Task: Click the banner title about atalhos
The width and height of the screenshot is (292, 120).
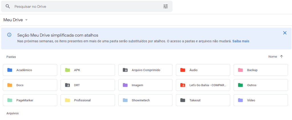Action: 58,35
